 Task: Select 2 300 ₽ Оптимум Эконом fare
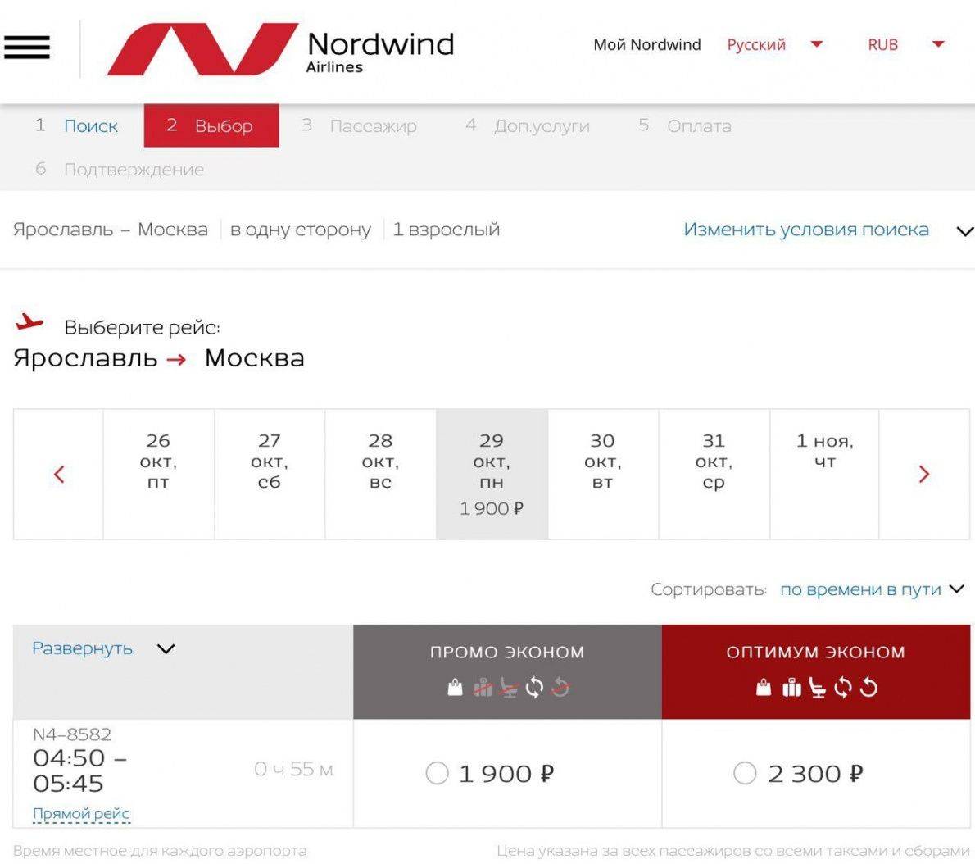(745, 773)
